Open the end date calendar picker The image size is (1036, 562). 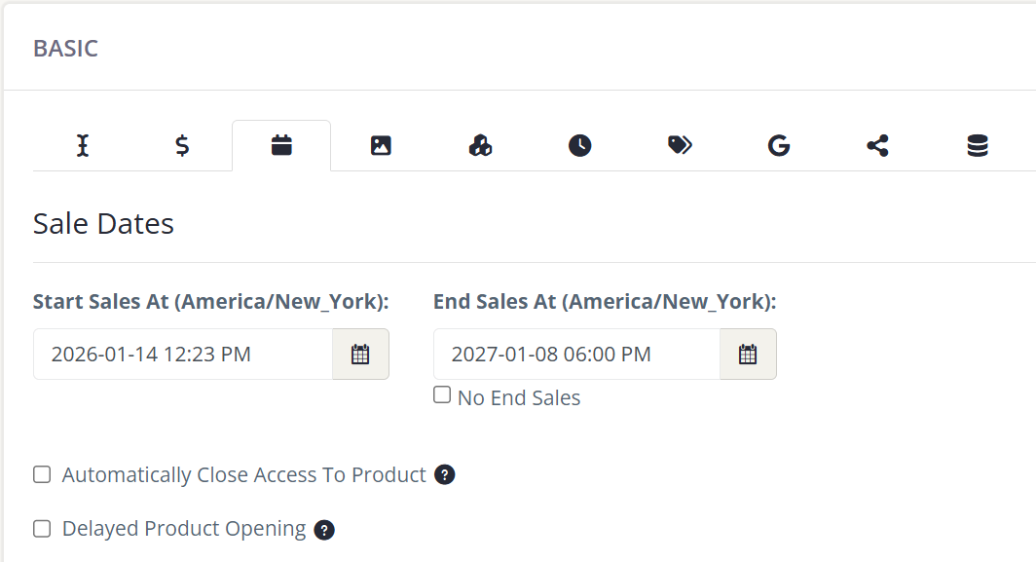tap(747, 354)
